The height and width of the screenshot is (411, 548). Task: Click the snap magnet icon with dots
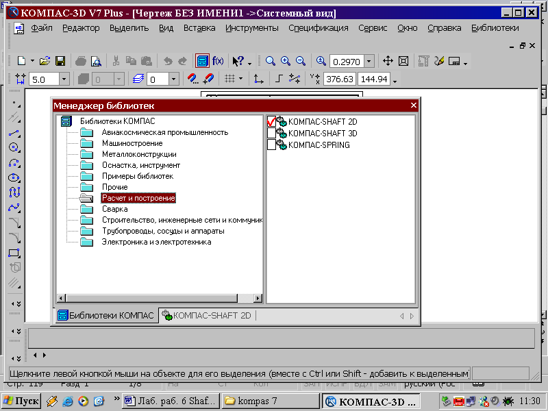192,79
